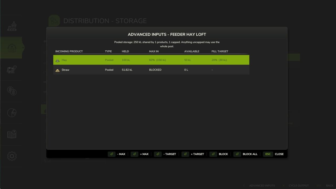Open the finances coins sidebar icon
This screenshot has width=336, height=189.
[x=12, y=91]
